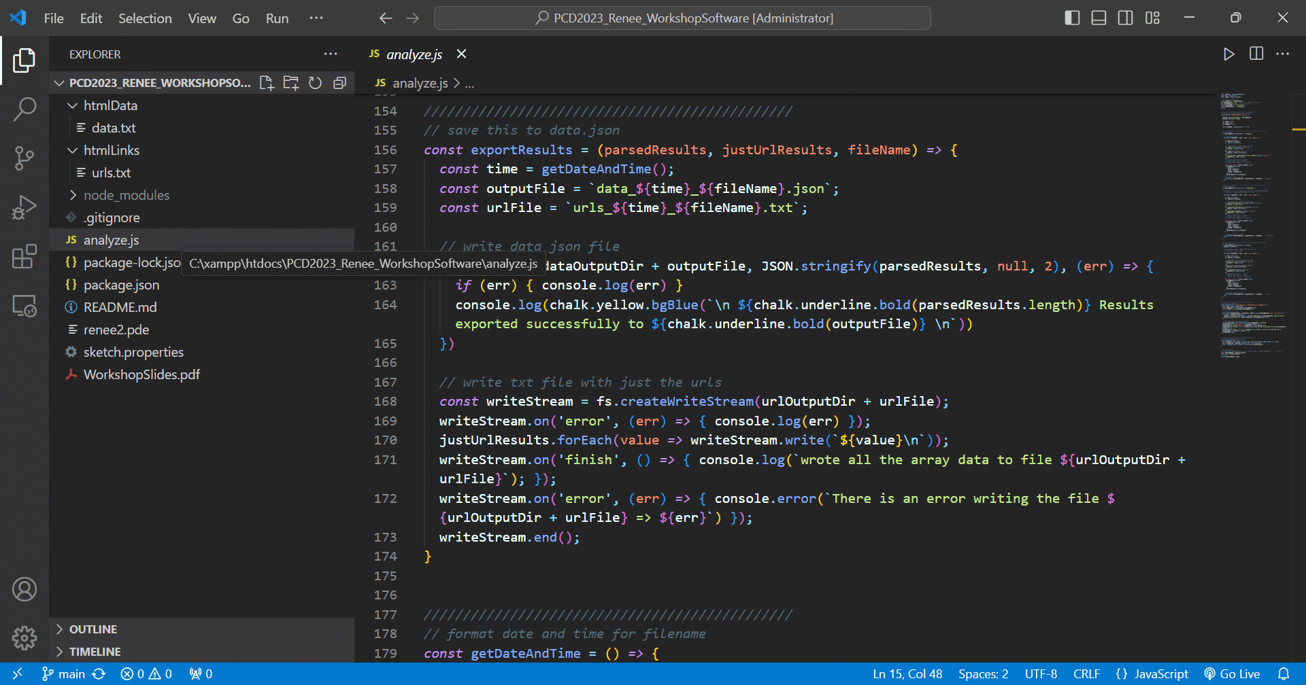Toggle the Primary Side Bar layout button
Viewport: 1306px width, 685px height.
[1072, 18]
